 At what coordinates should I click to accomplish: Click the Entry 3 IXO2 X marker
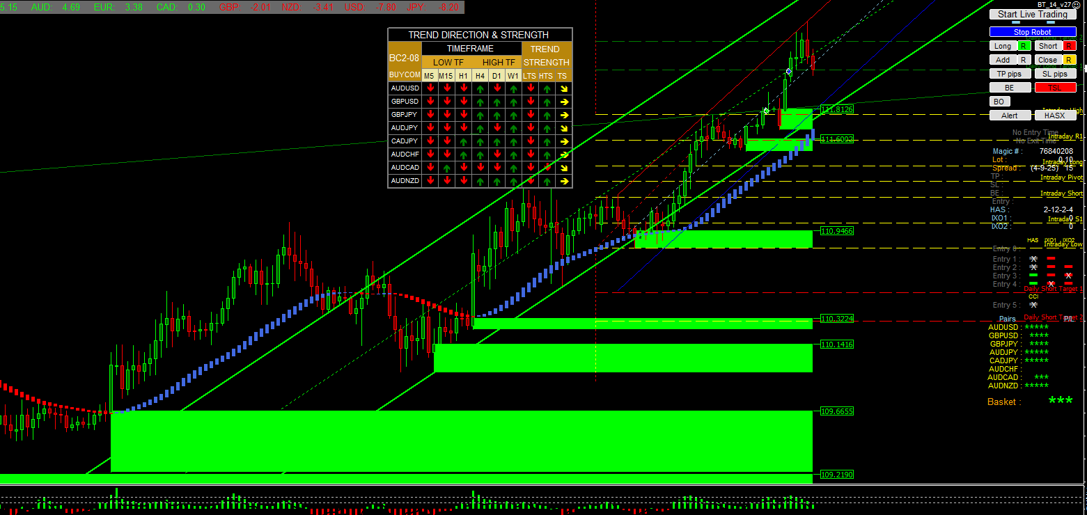click(x=1068, y=276)
